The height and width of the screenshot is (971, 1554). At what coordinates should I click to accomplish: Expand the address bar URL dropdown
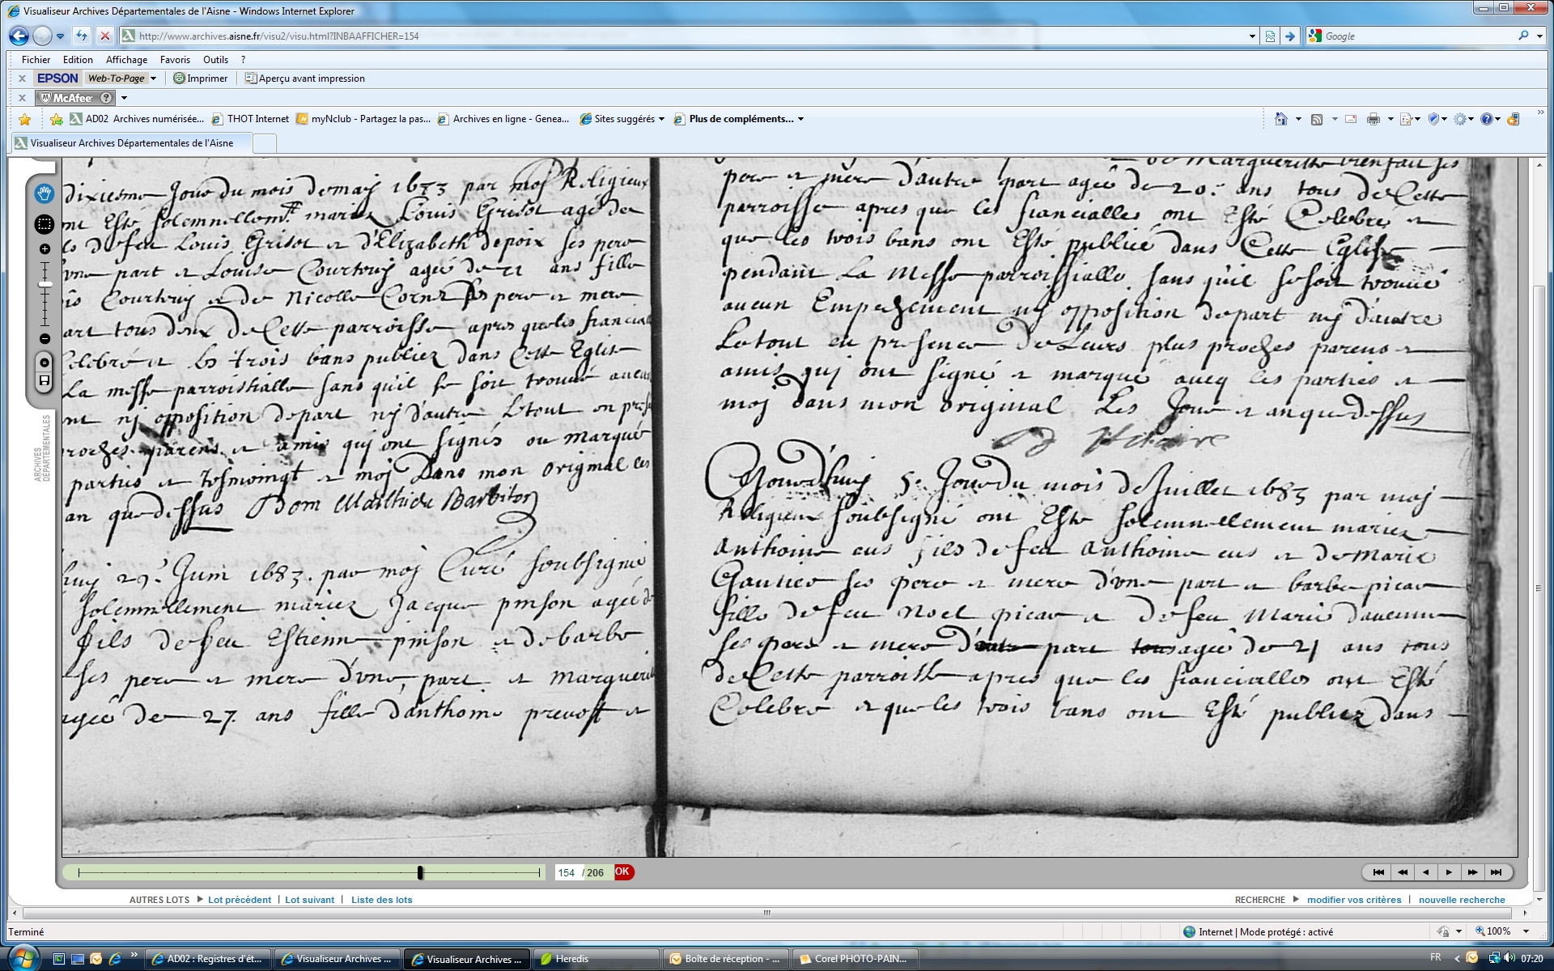coord(1251,36)
